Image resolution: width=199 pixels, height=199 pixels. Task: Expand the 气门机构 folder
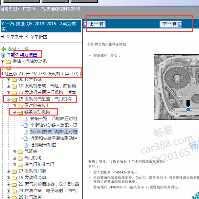coord(14,158)
